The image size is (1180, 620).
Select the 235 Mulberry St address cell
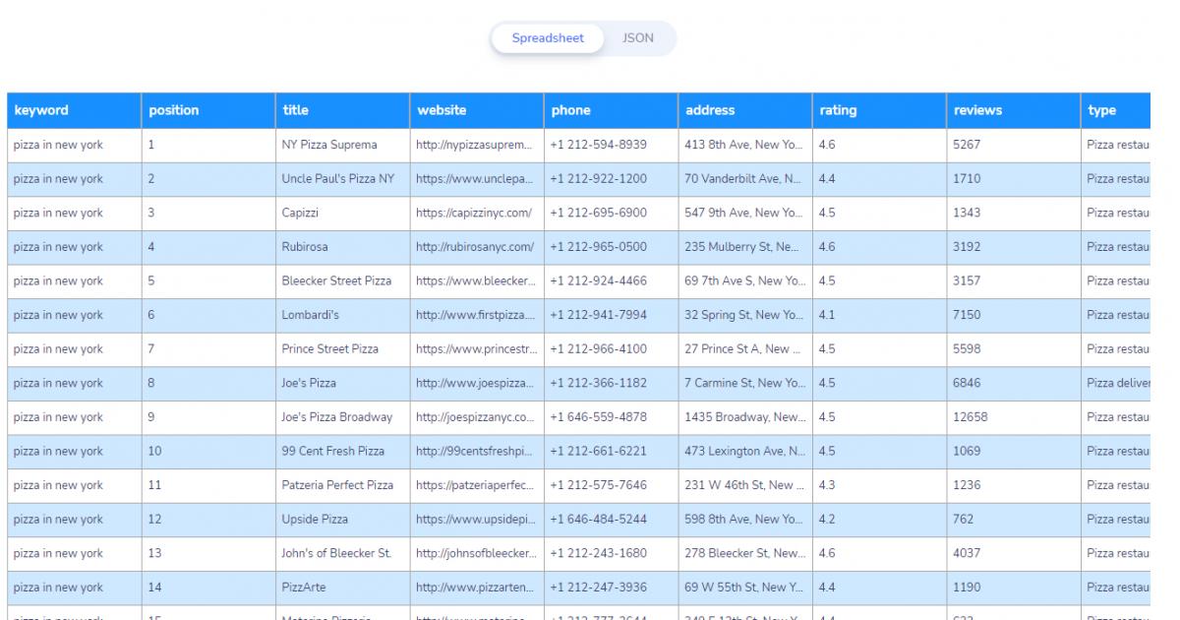[745, 247]
